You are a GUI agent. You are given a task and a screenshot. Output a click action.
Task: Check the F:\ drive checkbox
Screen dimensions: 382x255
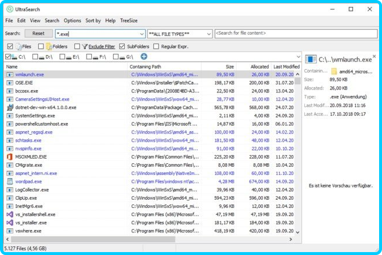89,57
